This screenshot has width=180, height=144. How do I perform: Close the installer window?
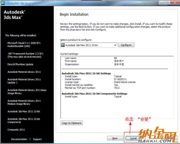[175, 2]
